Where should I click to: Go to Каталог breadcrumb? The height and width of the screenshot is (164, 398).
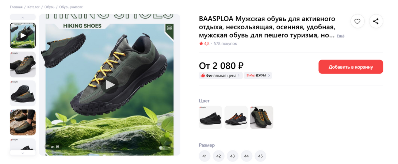tap(34, 7)
